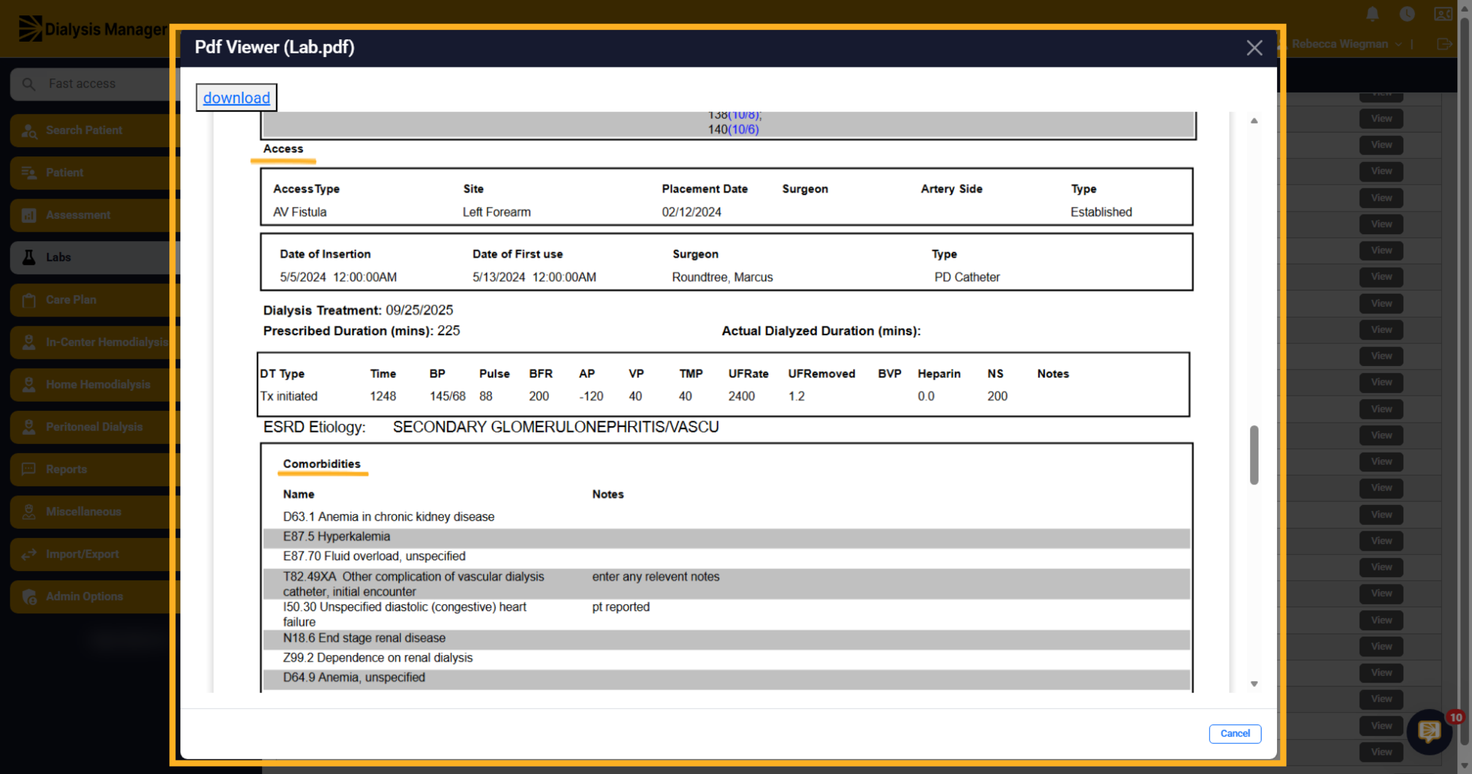
Task: Open the ID card icon in top bar
Action: click(x=1443, y=14)
